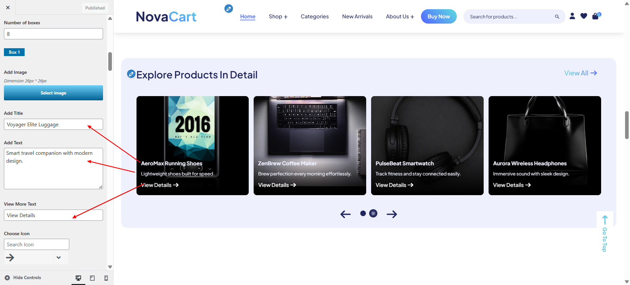Image resolution: width=630 pixels, height=285 pixels.
Task: Click the Search Icon input field
Action: [x=36, y=244]
